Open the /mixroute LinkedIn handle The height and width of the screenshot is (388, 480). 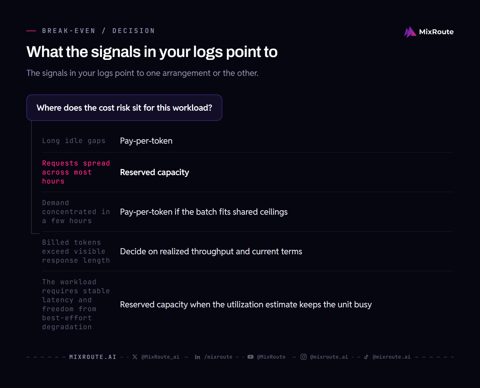point(218,357)
